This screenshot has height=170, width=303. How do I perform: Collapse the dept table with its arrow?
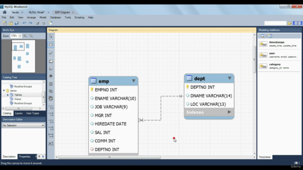click(x=230, y=78)
